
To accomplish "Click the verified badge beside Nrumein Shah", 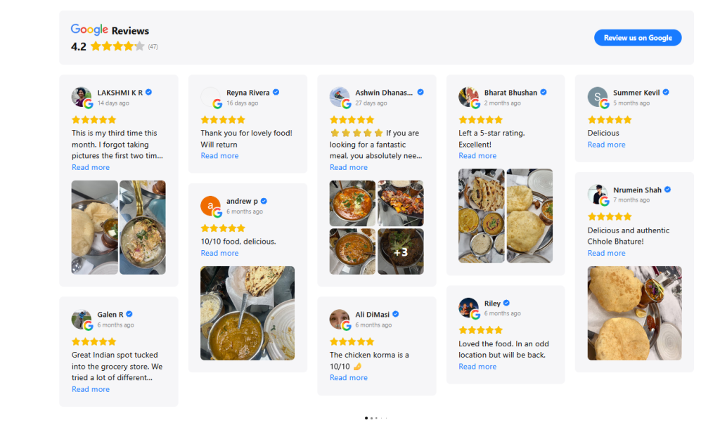I will tap(668, 190).
